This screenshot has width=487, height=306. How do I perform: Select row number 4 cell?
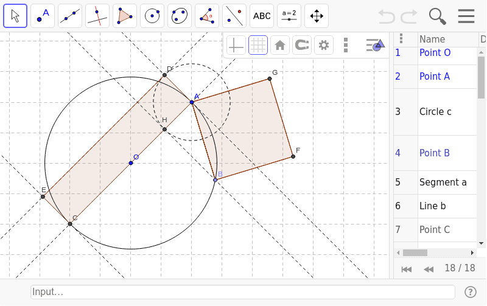(x=405, y=153)
